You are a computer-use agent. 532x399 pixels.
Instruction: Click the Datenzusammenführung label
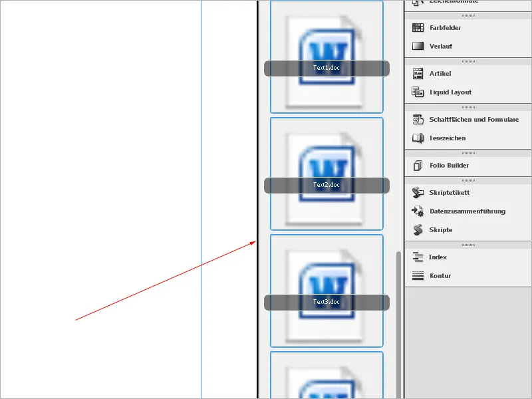[467, 211]
